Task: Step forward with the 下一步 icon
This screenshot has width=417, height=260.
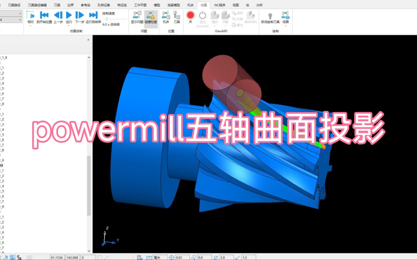Action: [80, 15]
